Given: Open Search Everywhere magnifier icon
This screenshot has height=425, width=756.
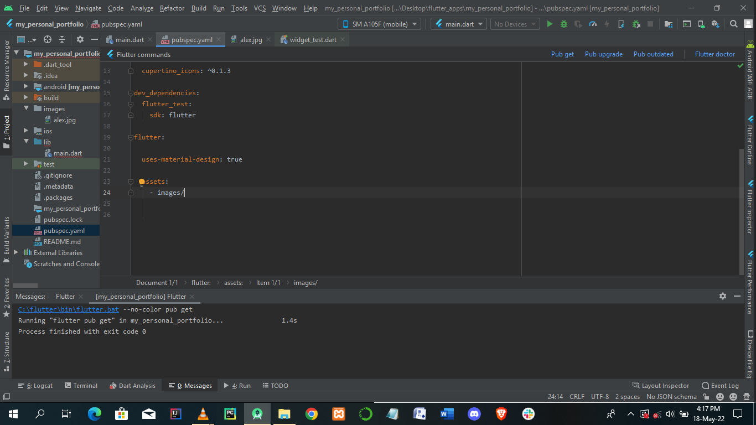Looking at the screenshot, I should click(734, 24).
